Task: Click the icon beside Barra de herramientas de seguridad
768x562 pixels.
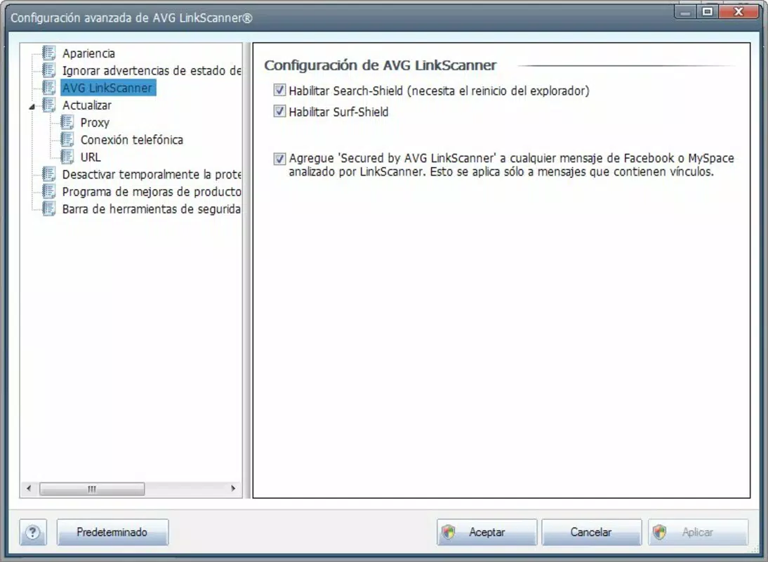Action: pos(48,209)
